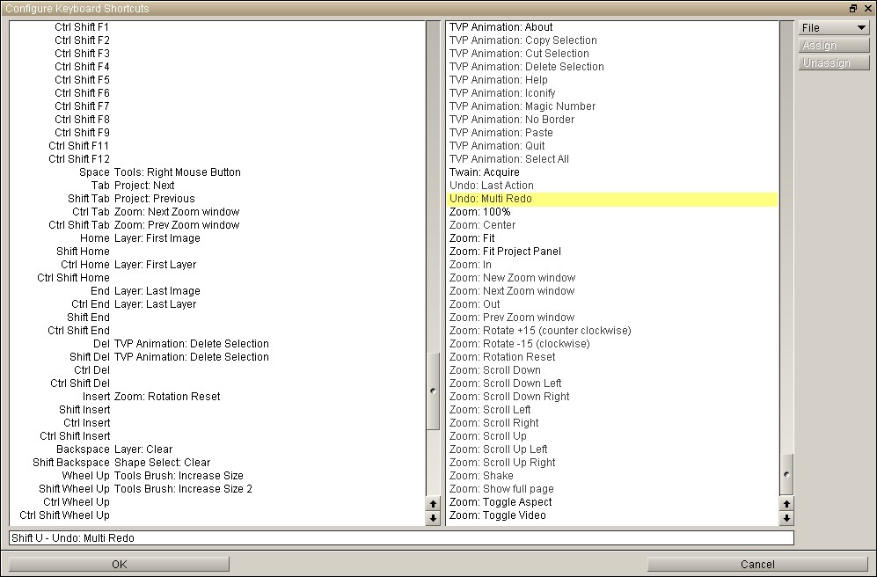
Task: Select Ctrl Home Layer: First Layer row
Action: 217,265
